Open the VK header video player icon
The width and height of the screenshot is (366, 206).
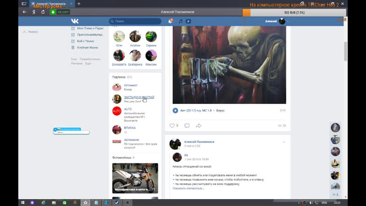click(x=188, y=21)
